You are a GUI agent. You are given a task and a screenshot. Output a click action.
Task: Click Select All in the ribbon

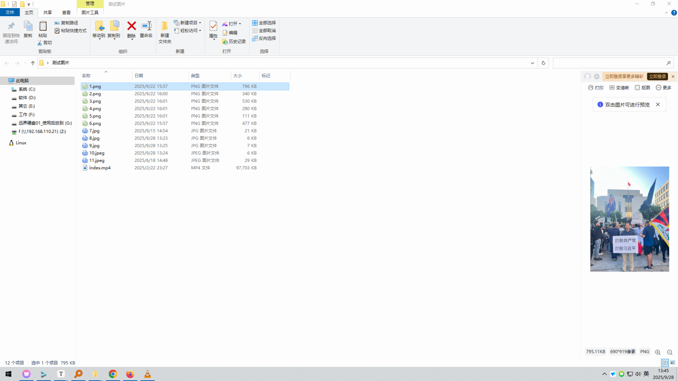click(x=264, y=23)
